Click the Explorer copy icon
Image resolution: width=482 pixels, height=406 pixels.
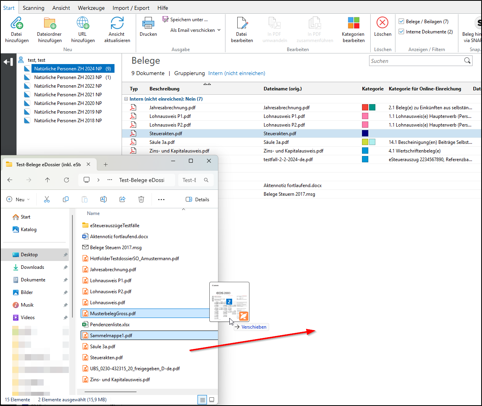tap(66, 199)
